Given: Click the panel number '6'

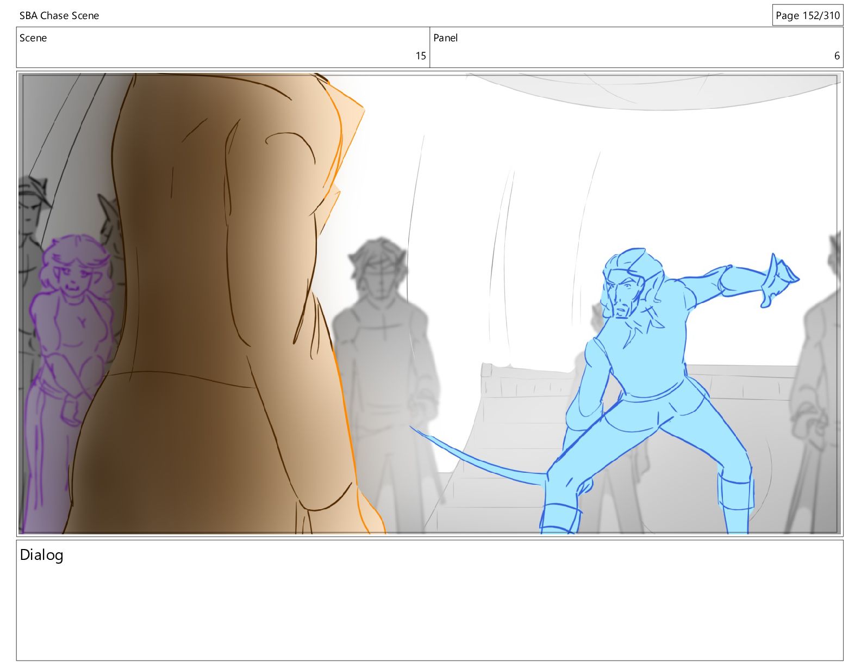Looking at the screenshot, I should coord(837,55).
